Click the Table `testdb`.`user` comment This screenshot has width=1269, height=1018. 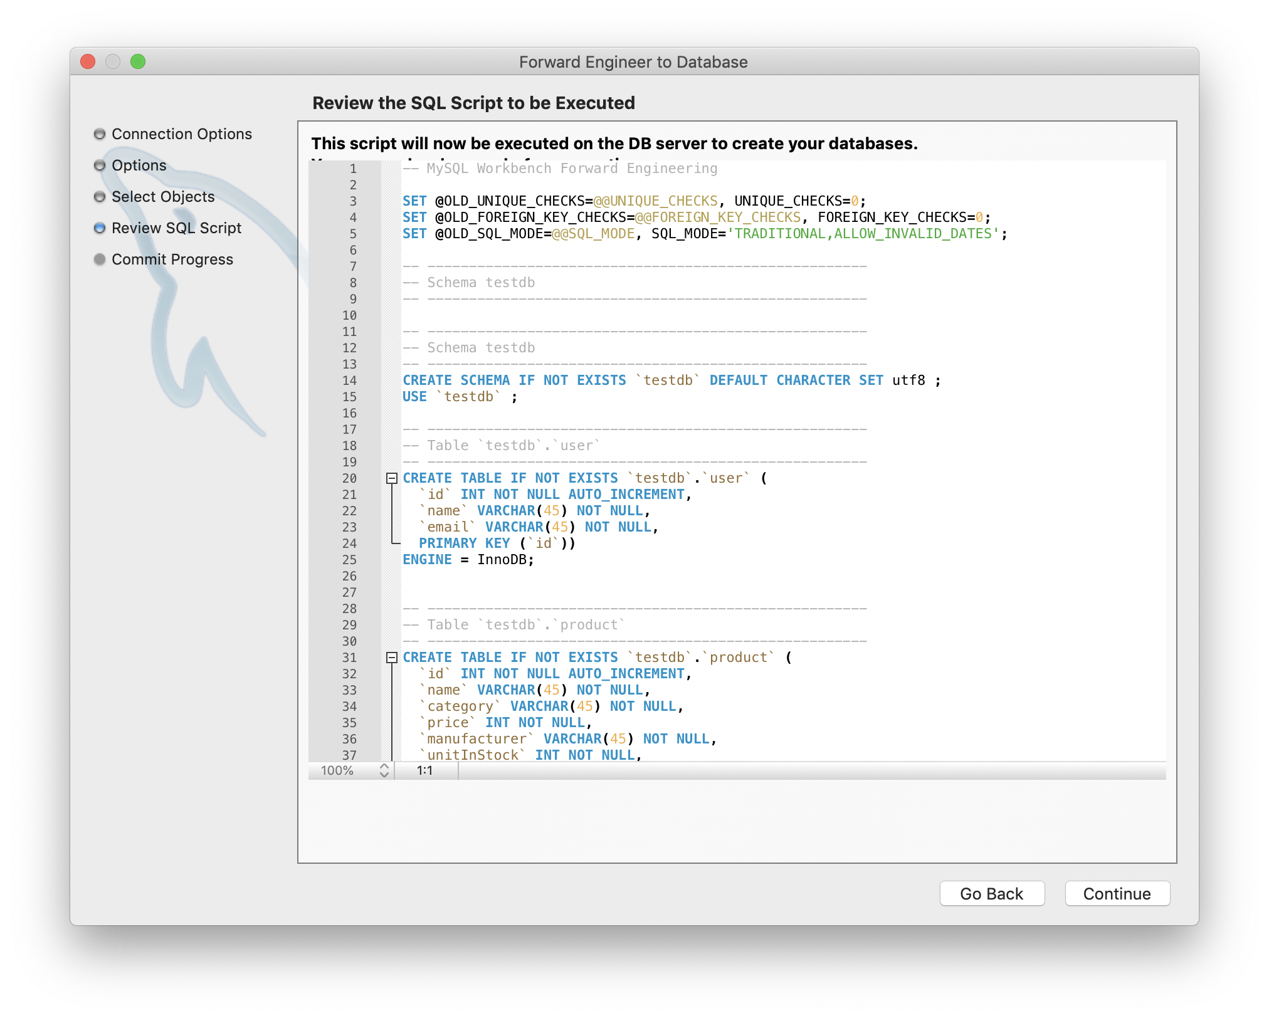coord(502,446)
